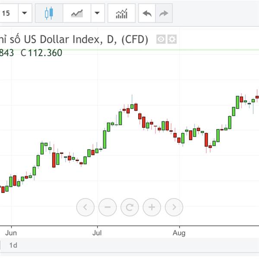Click the US Dollar Index title text
The width and height of the screenshot is (259, 259).
pyautogui.click(x=74, y=39)
